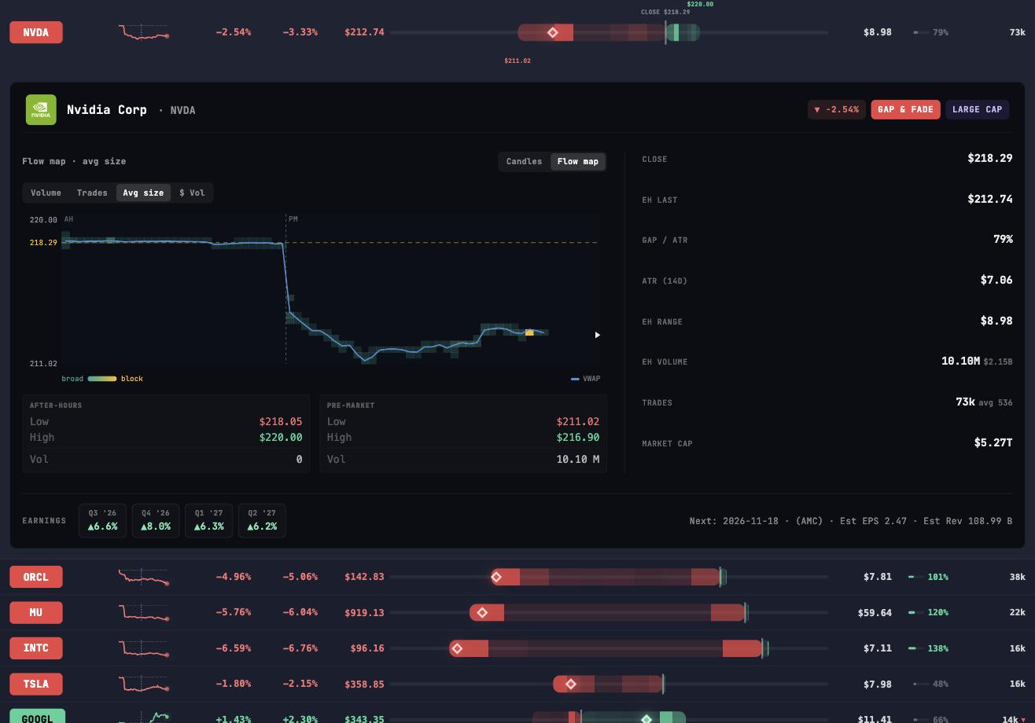Select the Volume flow metric

(46, 193)
